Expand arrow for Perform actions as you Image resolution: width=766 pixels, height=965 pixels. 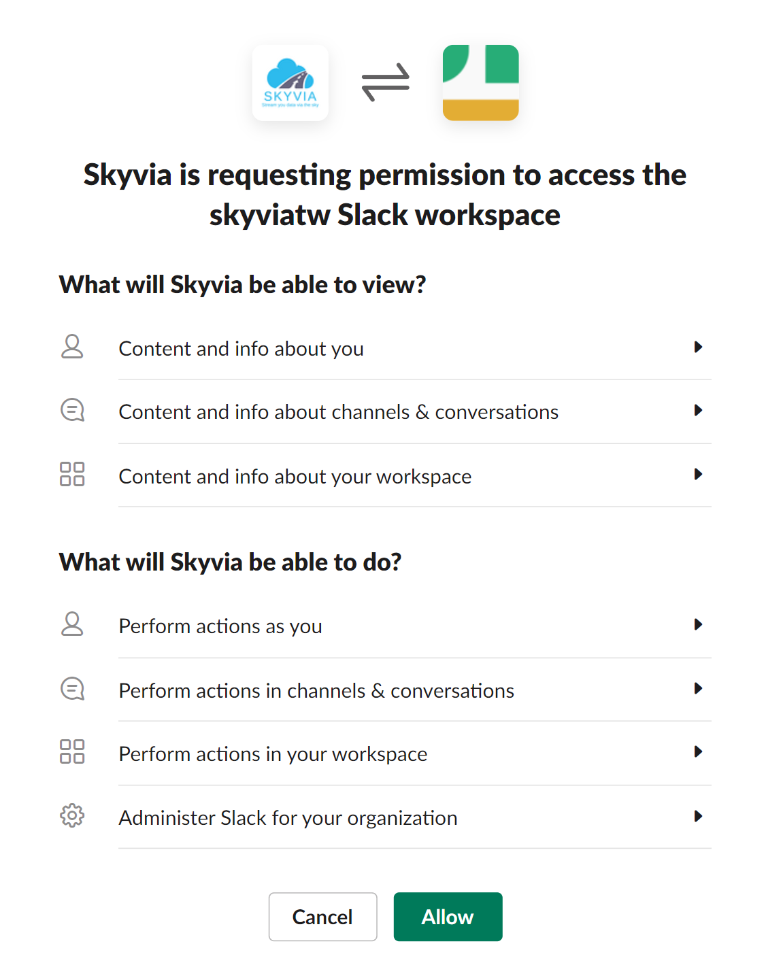click(x=698, y=624)
